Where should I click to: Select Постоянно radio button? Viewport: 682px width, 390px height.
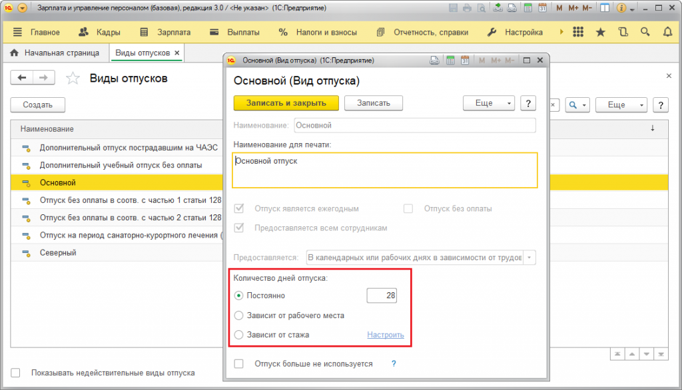pos(238,295)
